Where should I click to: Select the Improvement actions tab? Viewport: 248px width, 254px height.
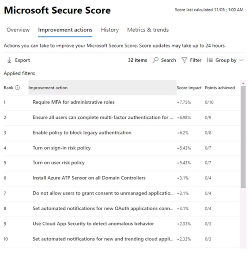point(65,30)
